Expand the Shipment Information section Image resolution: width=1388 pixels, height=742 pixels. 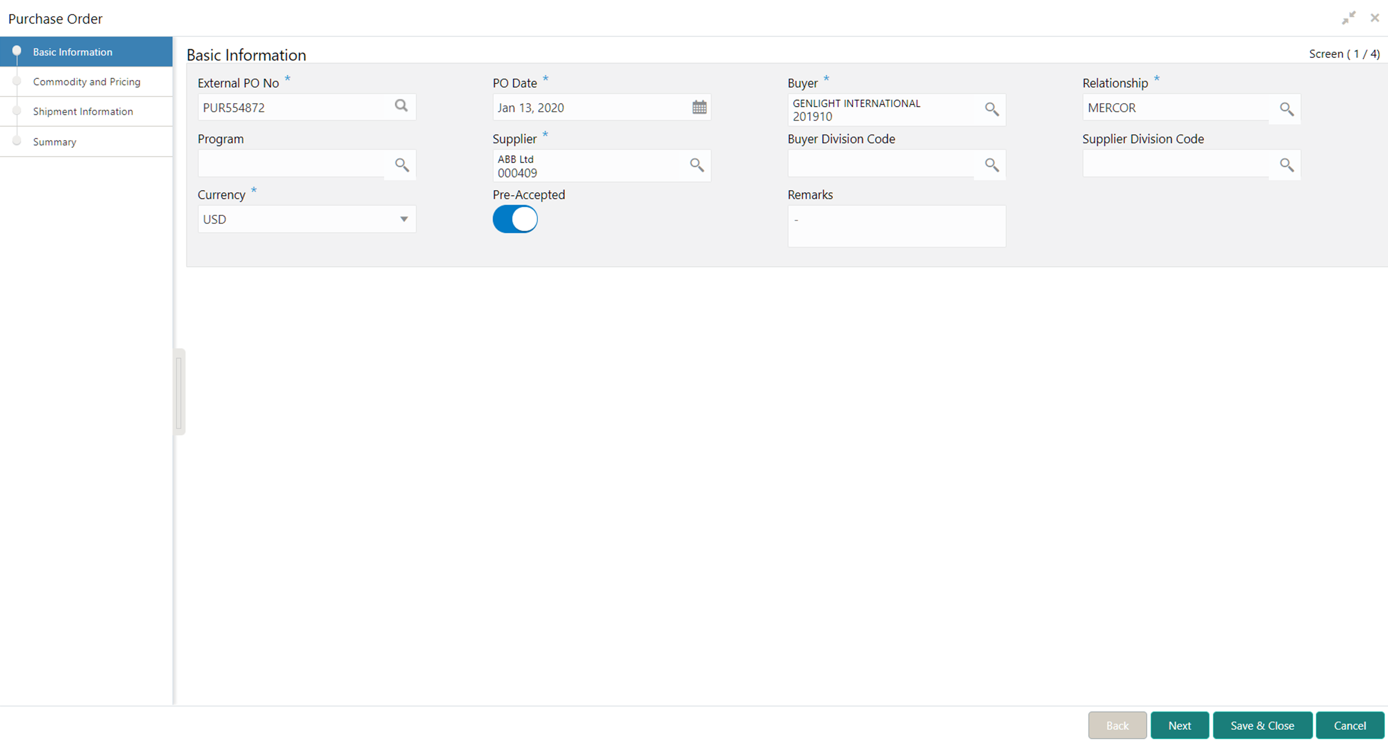click(83, 111)
